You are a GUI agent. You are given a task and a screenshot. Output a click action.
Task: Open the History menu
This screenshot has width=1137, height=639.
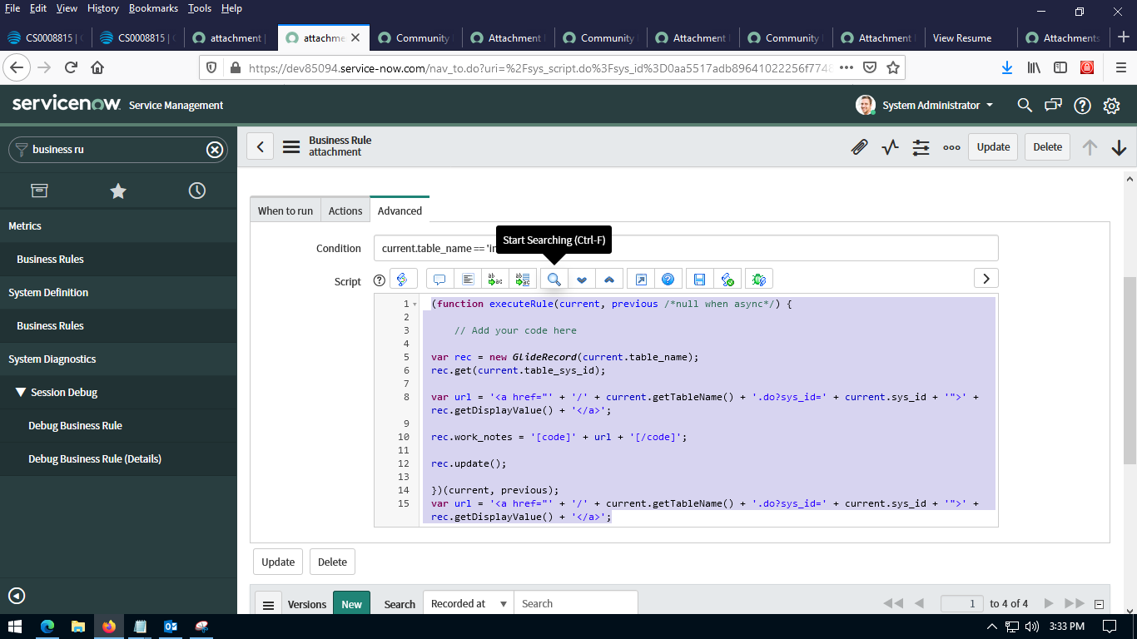pyautogui.click(x=103, y=8)
